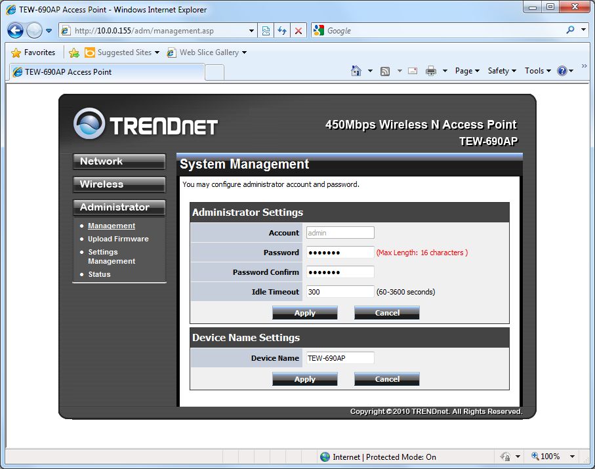Click the Account field showing admin
Image resolution: width=595 pixels, height=469 pixels.
click(x=340, y=233)
